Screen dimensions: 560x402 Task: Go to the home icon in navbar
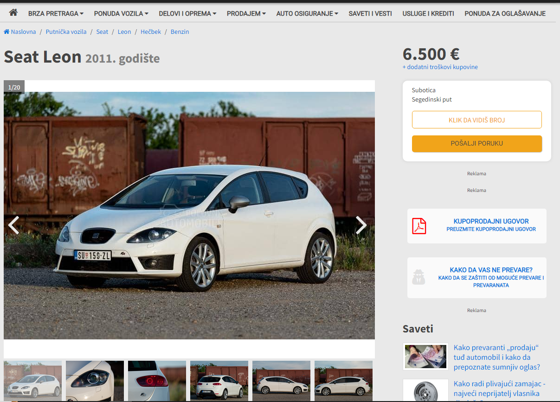point(13,13)
